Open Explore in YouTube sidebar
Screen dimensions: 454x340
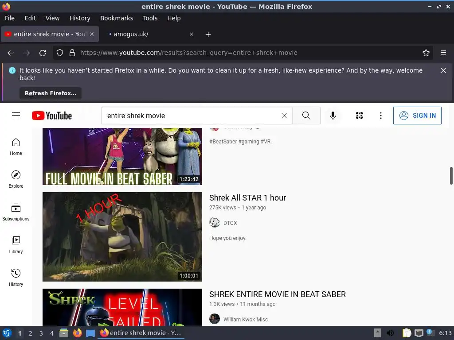(16, 180)
